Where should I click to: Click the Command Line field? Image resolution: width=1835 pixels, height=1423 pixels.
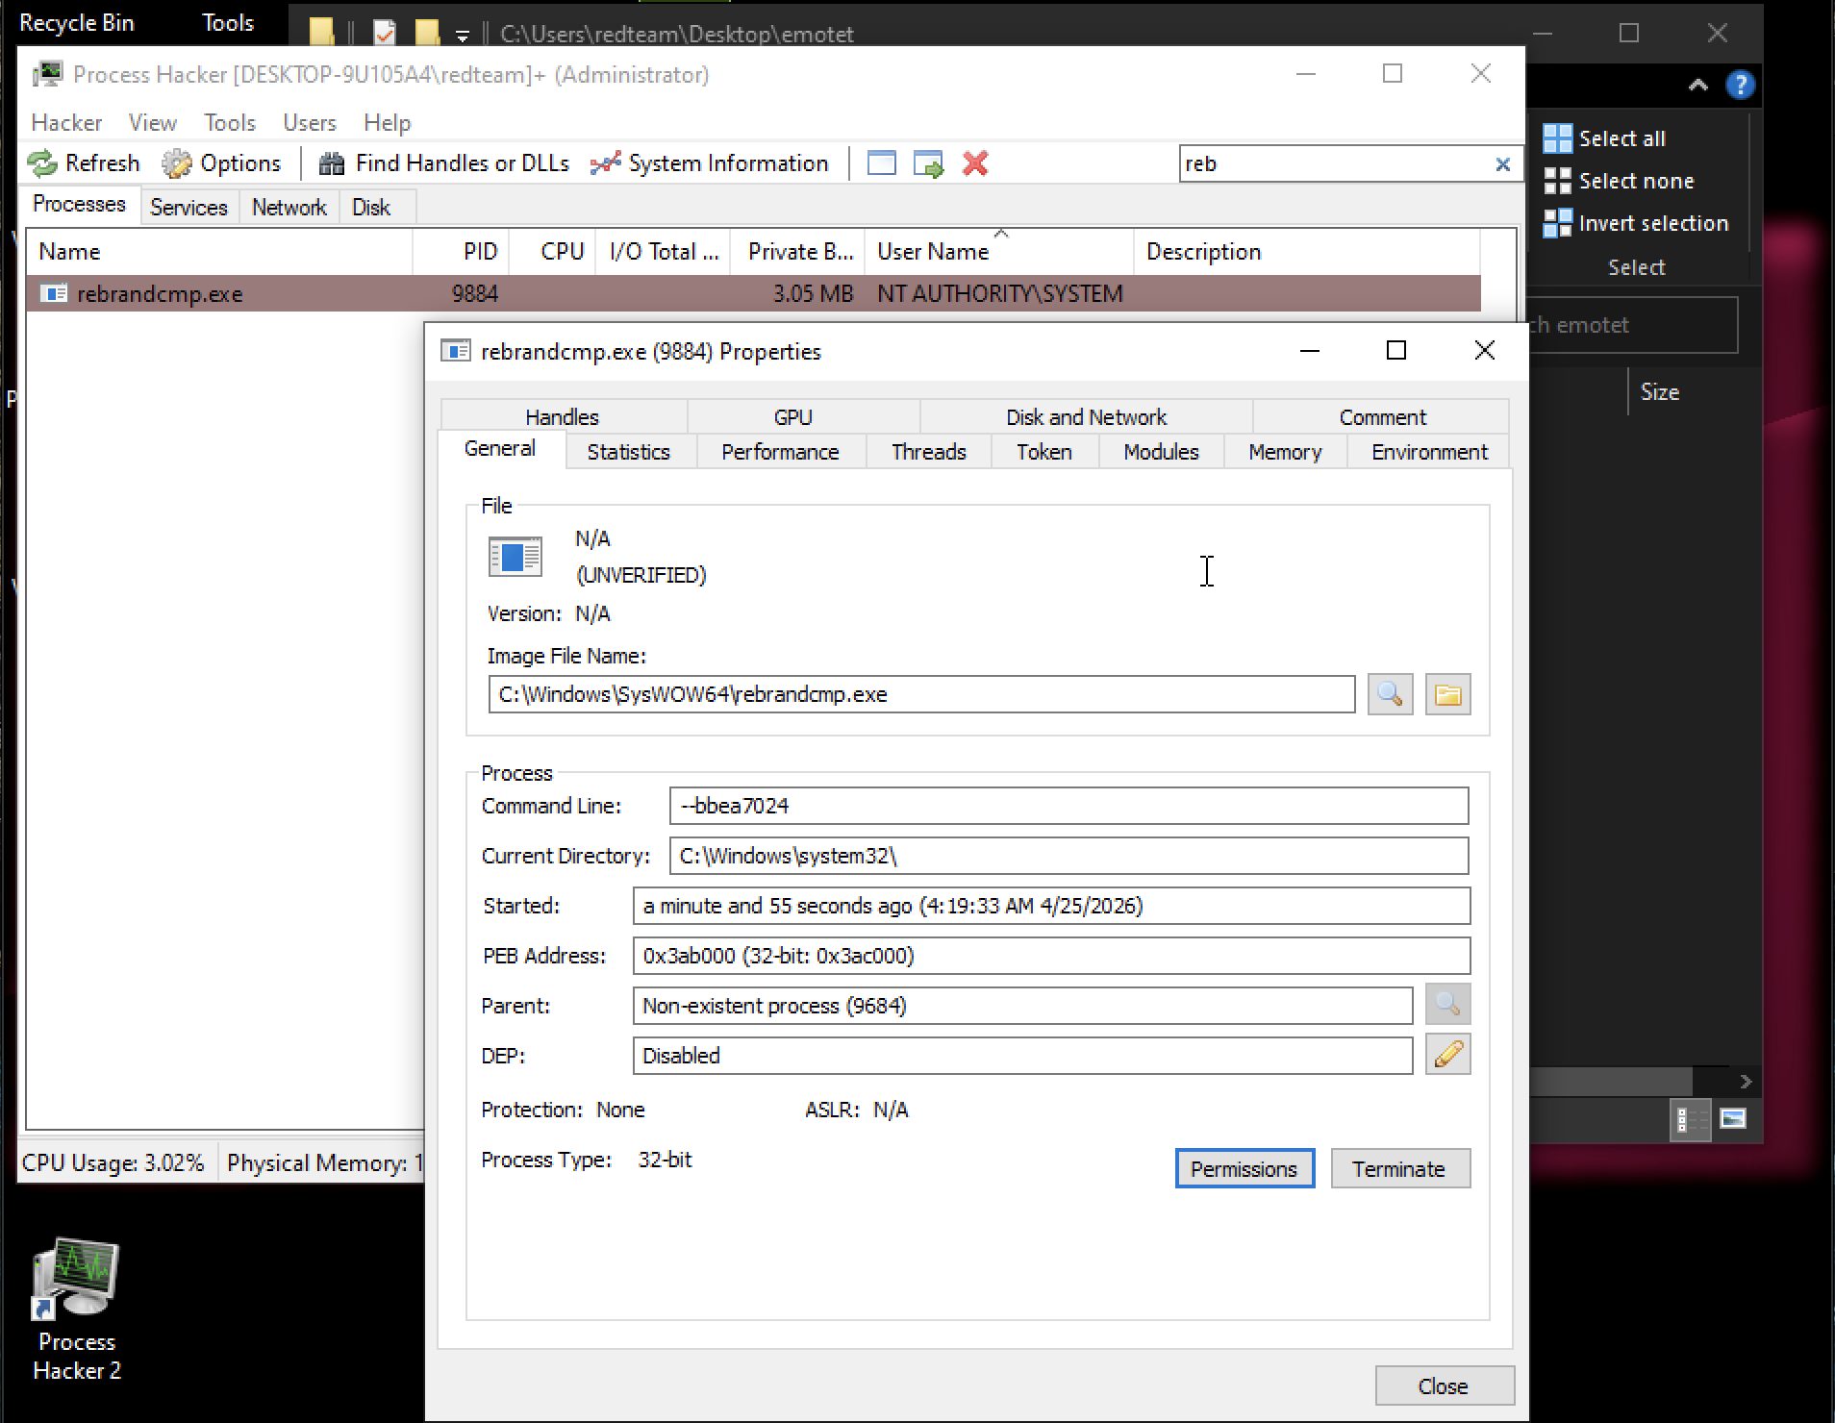(x=1068, y=806)
